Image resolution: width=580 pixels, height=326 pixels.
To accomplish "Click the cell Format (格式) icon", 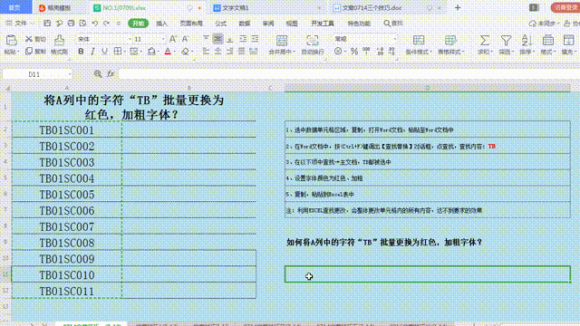I will tap(547, 40).
